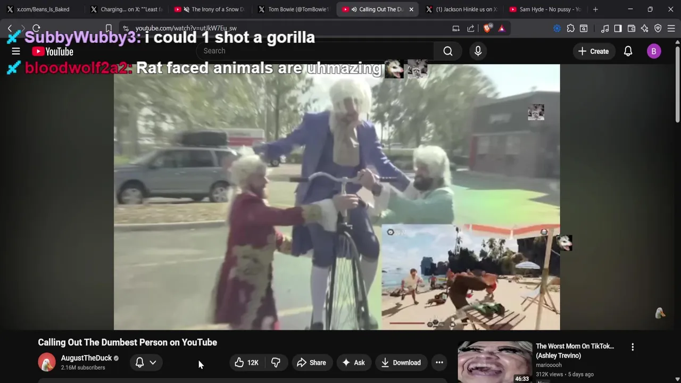Open AugustTheDuck channel name link
The height and width of the screenshot is (383, 681).
86,358
